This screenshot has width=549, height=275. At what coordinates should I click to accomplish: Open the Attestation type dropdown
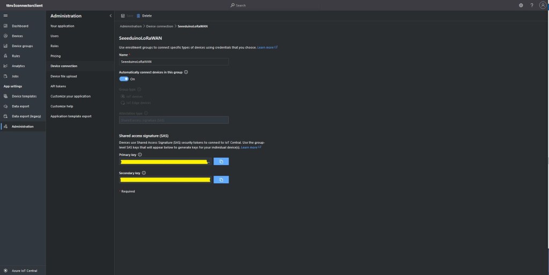pyautogui.click(x=174, y=120)
